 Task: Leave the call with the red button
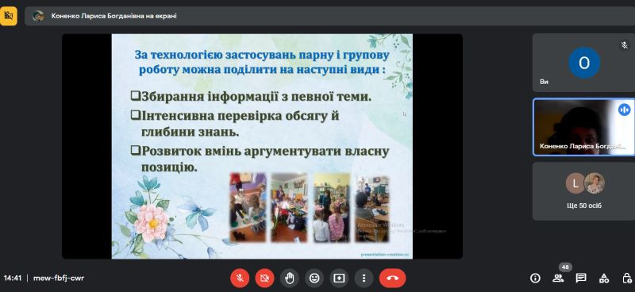[x=392, y=278]
